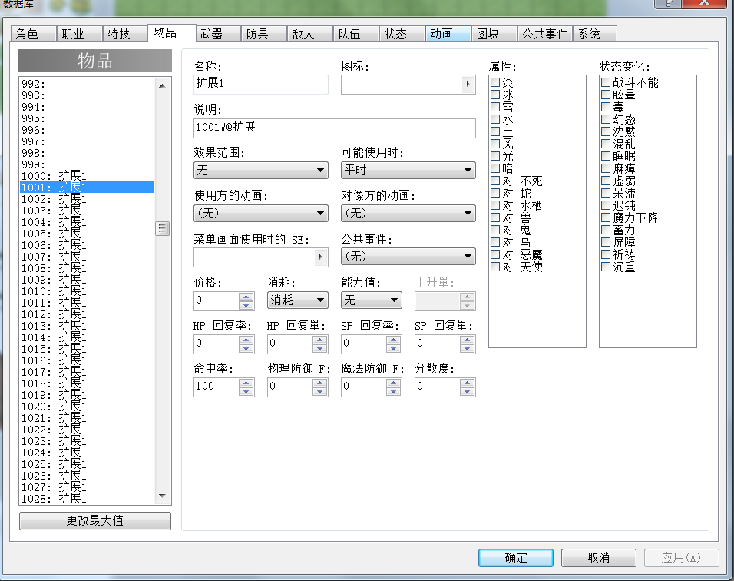Click the 更改最大值 button
734x581 pixels.
(x=95, y=520)
